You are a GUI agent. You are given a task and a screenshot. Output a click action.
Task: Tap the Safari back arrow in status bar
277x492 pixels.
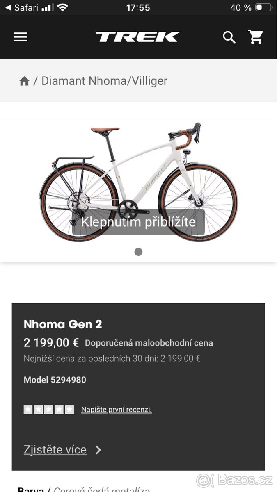8,8
